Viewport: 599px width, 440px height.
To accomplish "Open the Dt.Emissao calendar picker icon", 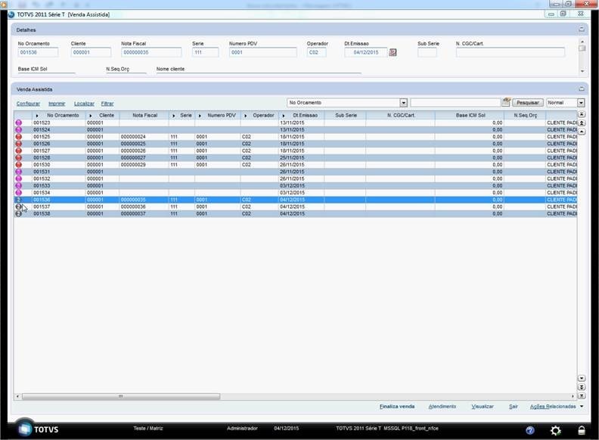I will pyautogui.click(x=393, y=52).
